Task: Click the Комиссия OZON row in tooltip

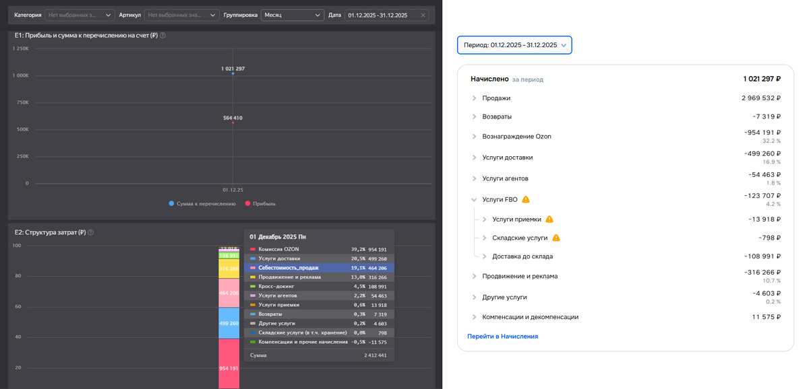Action: coord(320,249)
